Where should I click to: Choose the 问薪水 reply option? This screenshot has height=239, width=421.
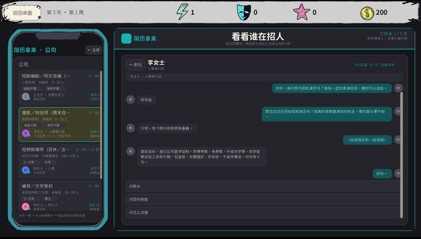[263, 186]
